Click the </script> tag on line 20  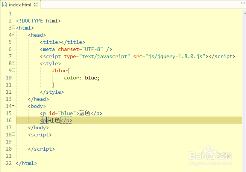pos(41,149)
